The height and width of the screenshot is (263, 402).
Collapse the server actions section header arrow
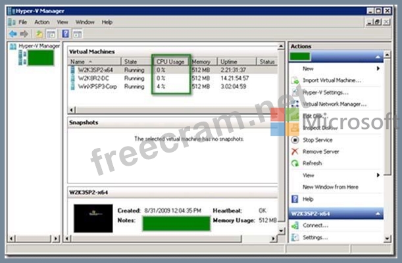click(378, 57)
